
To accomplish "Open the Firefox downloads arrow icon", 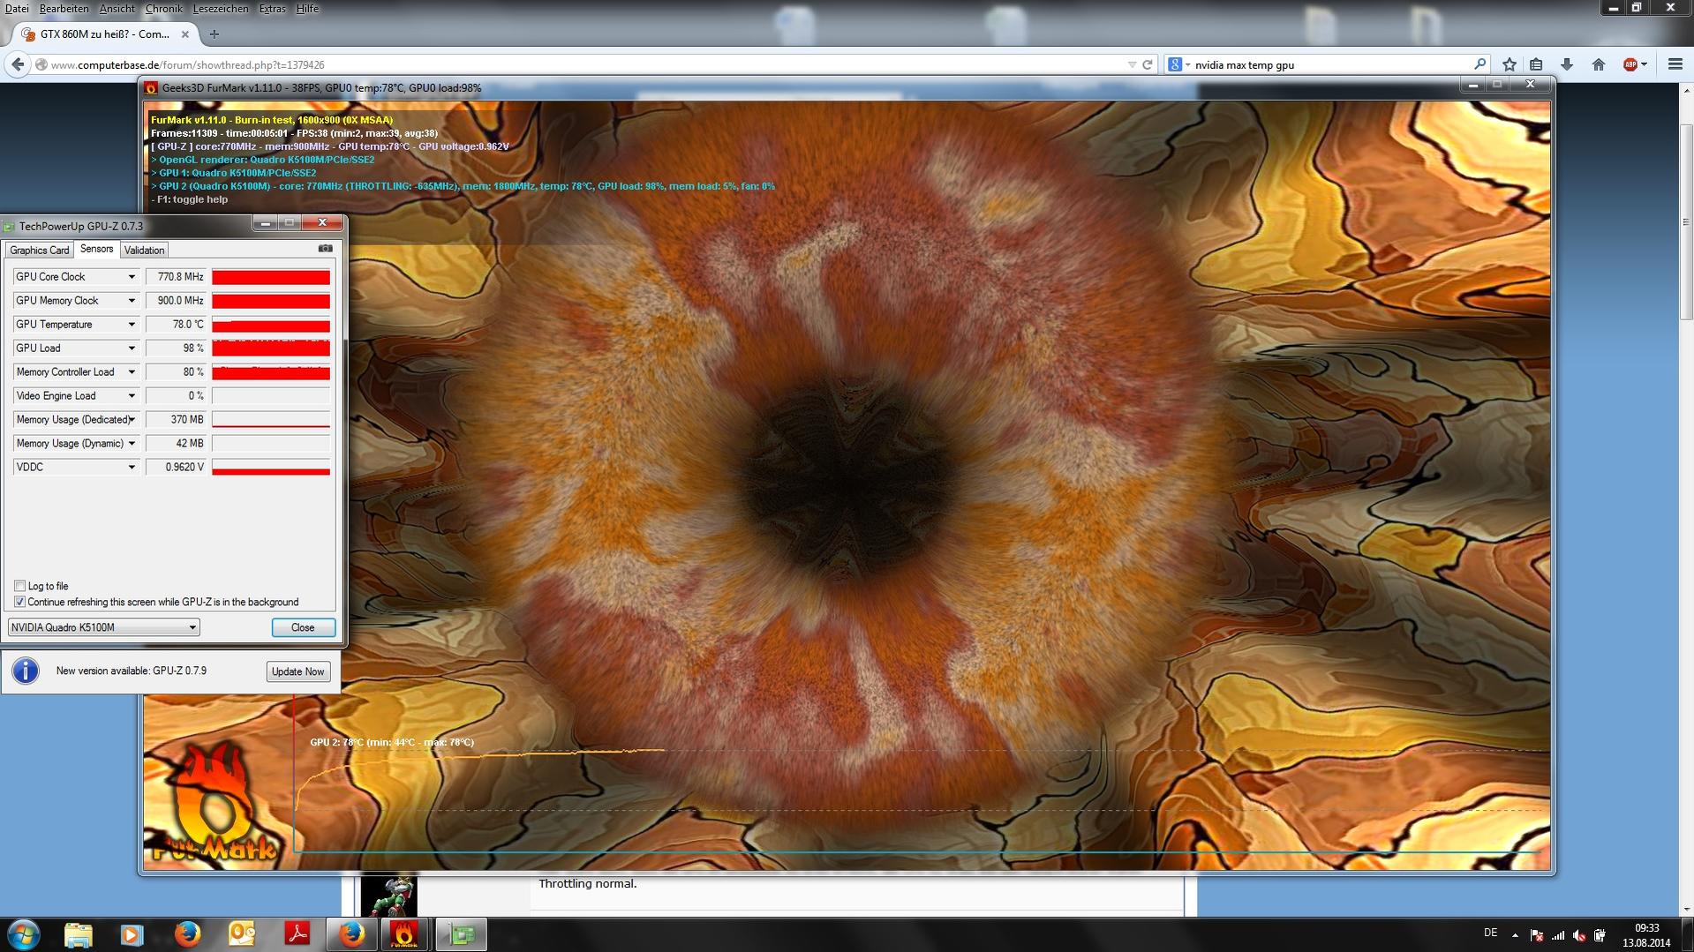I will coord(1567,64).
